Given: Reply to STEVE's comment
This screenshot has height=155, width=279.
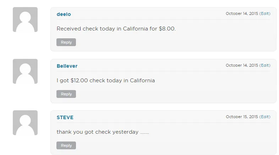Looking at the screenshot, I should point(66,145).
